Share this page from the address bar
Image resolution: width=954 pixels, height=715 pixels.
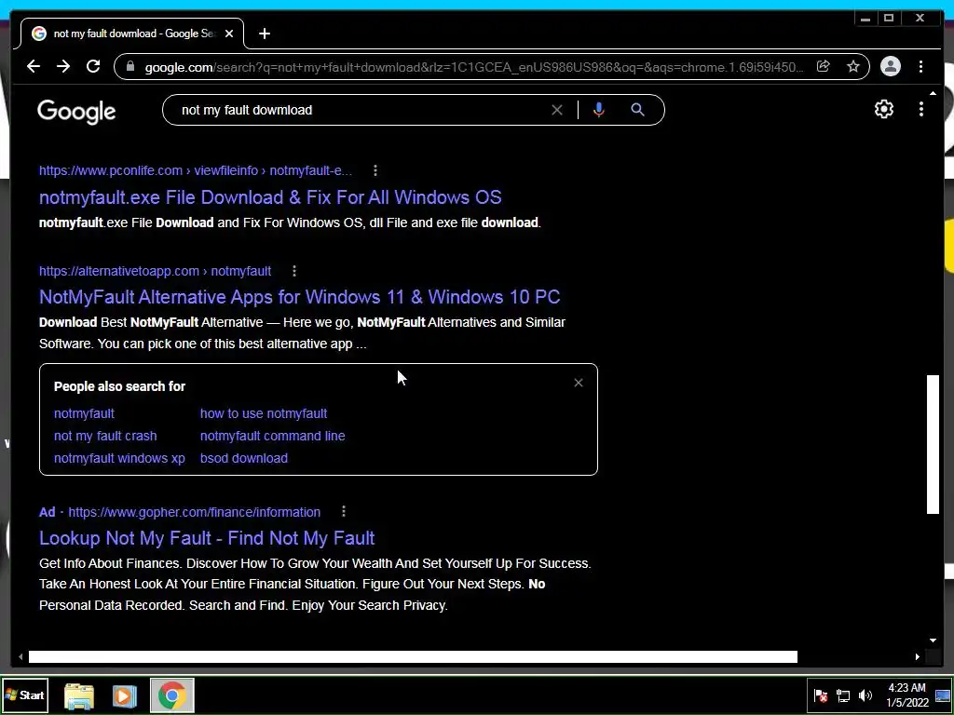click(x=823, y=66)
